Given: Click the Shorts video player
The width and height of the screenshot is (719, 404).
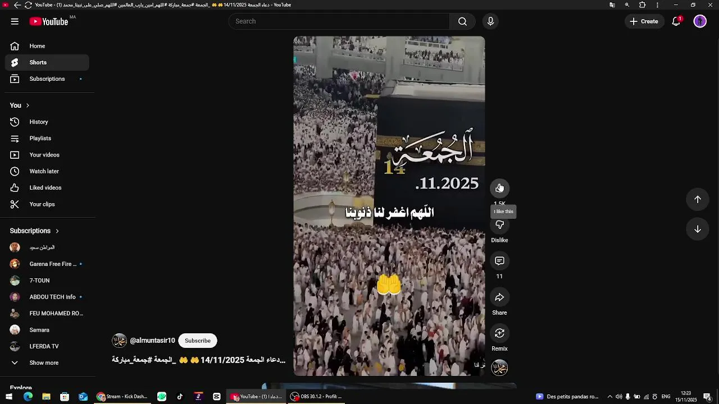Looking at the screenshot, I should tap(389, 206).
